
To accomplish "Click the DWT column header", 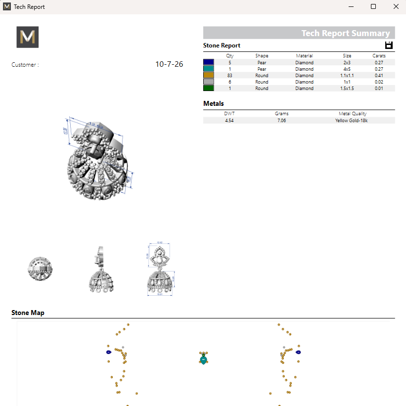I will coord(229,114).
